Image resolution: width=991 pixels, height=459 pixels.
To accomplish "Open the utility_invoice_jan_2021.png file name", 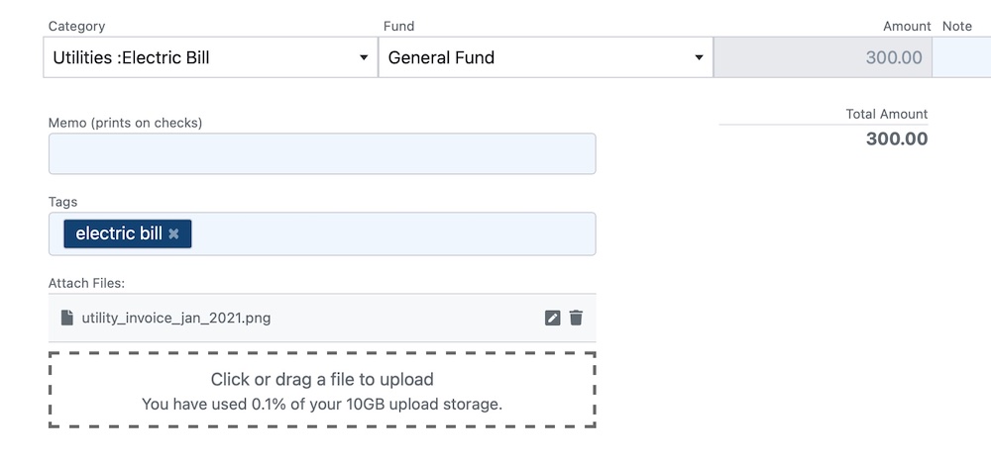I will [x=176, y=318].
